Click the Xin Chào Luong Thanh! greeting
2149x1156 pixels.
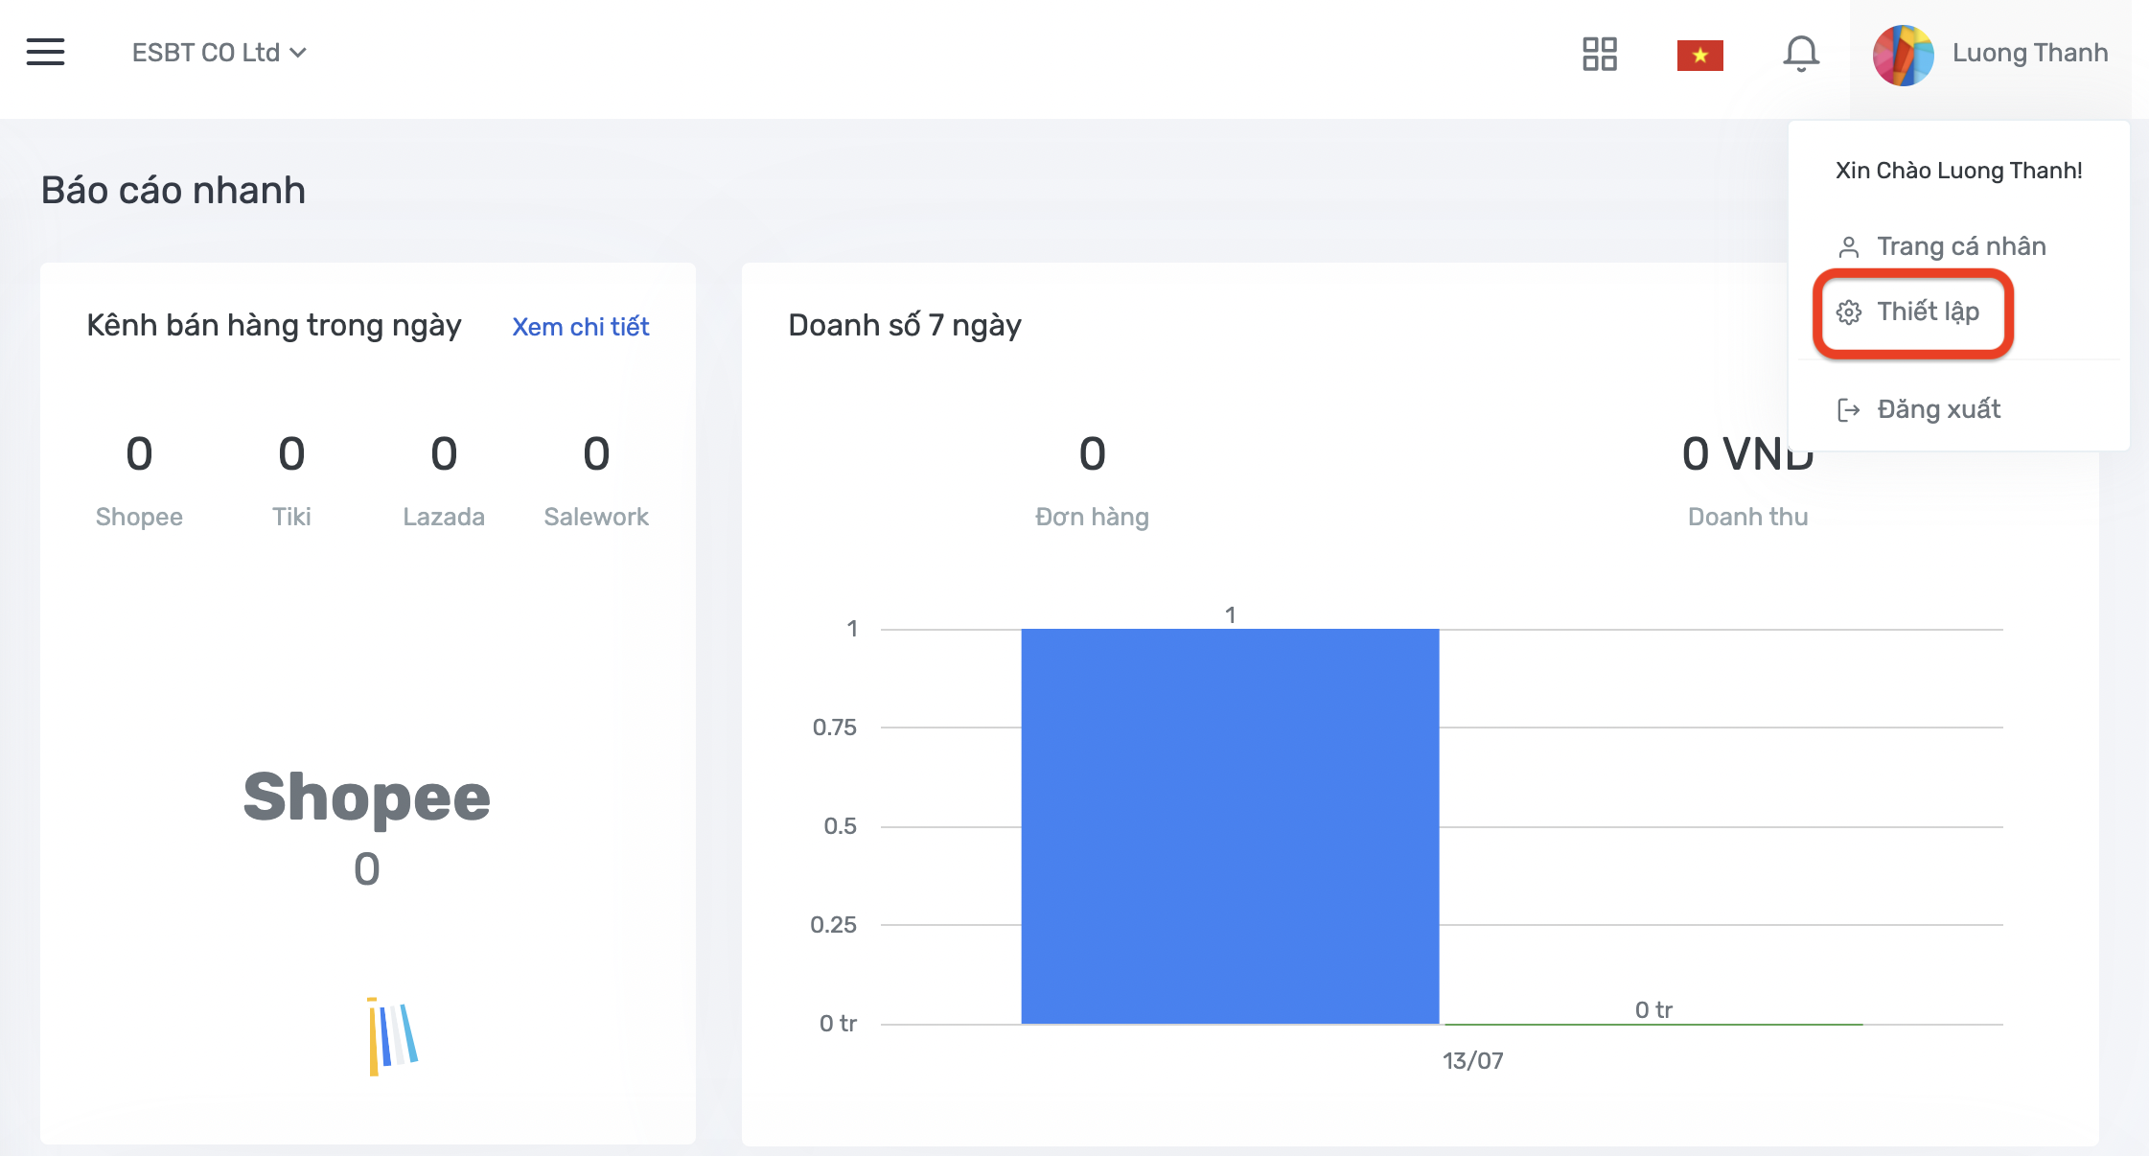point(1958,171)
